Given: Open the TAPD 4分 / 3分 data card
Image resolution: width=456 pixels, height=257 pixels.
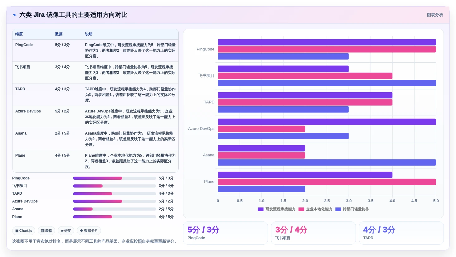Looking at the screenshot, I should [401, 233].
